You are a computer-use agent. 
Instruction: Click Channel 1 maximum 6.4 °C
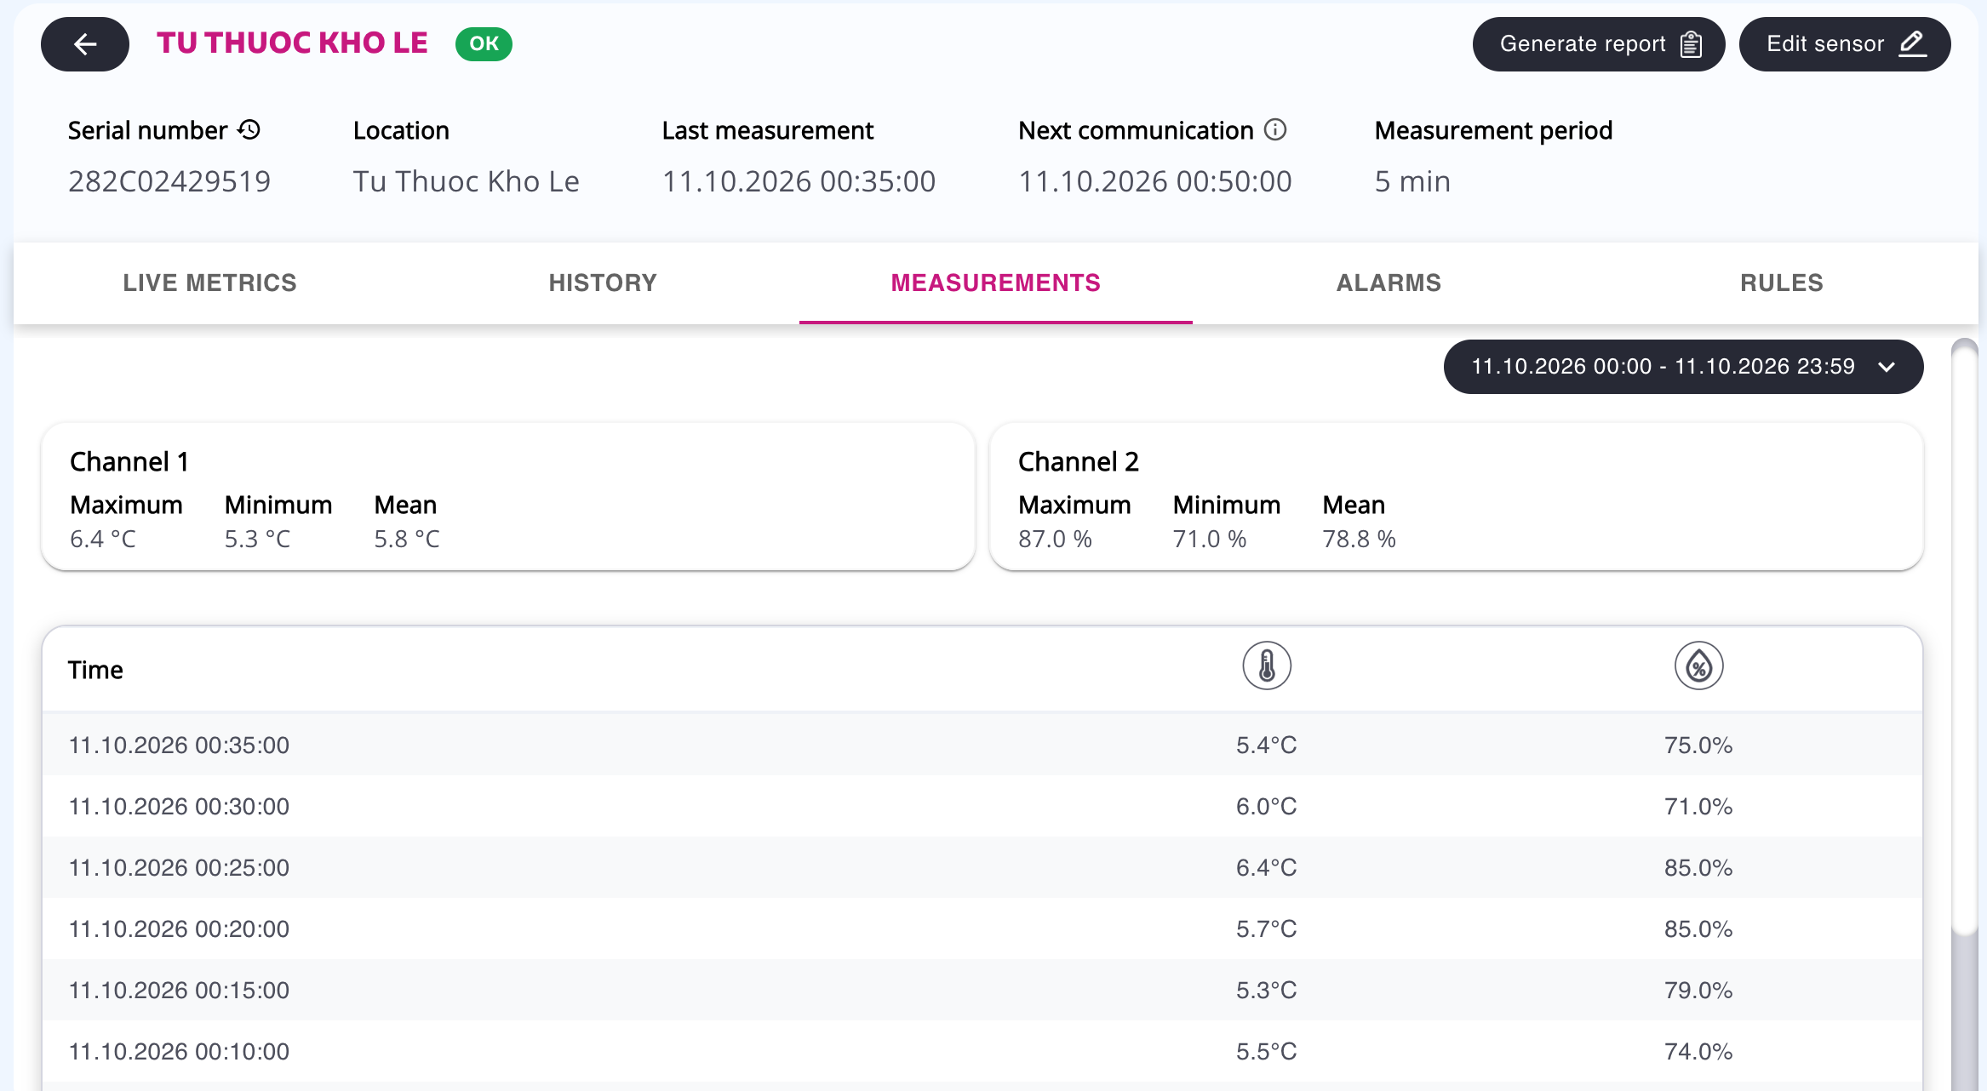103,539
